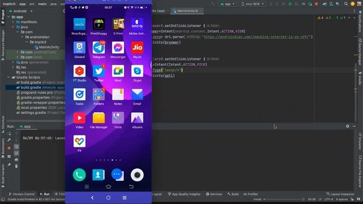Open the Notes app
This screenshot has height=204, width=363.
pos(118,95)
